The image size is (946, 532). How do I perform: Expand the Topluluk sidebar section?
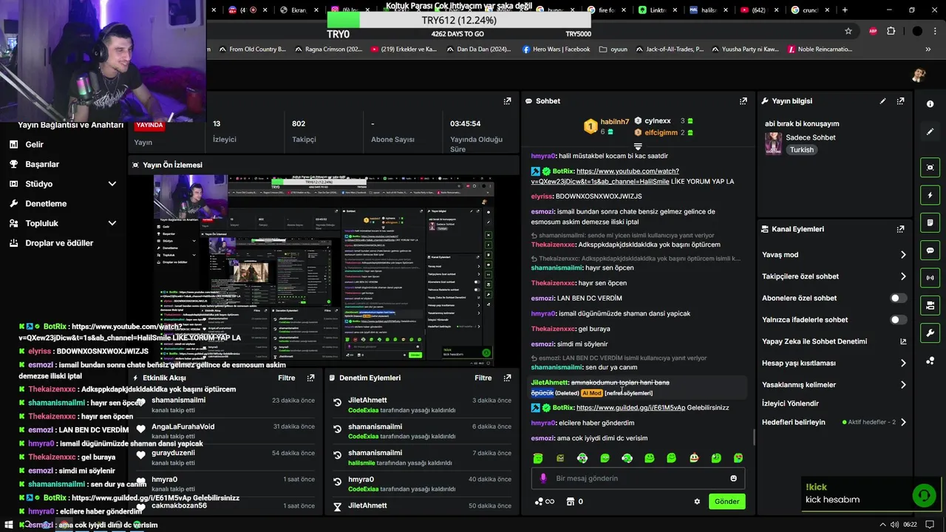tap(112, 223)
